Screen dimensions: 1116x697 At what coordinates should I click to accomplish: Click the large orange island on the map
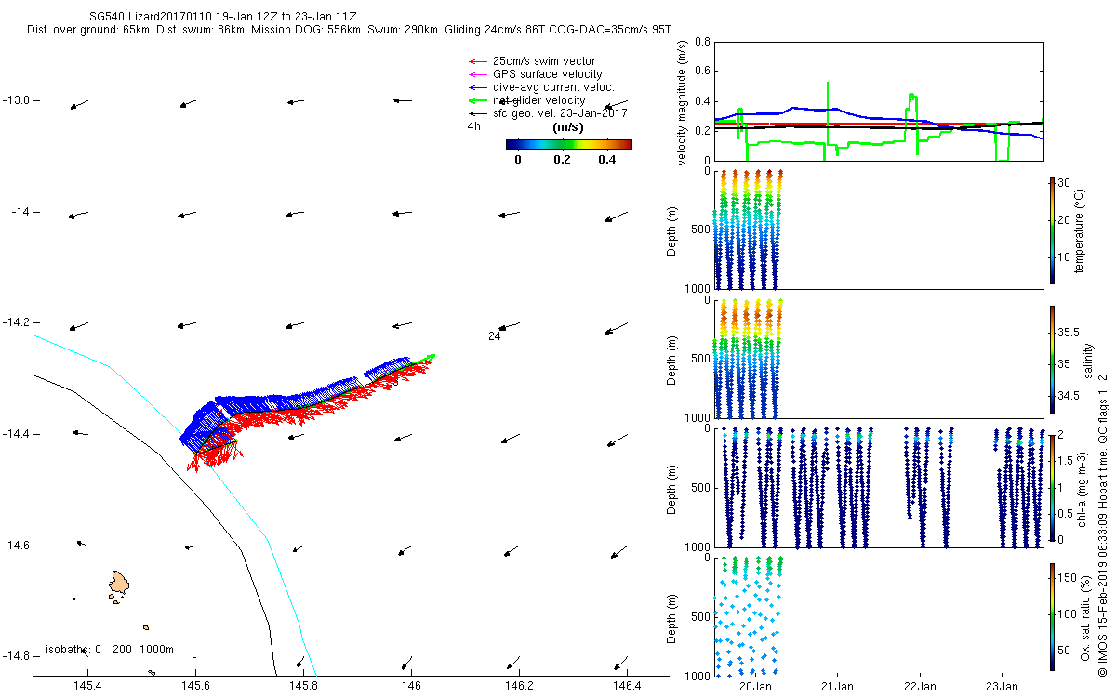point(119,584)
